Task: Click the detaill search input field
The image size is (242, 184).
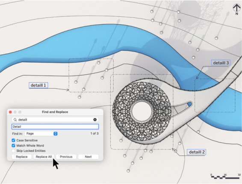Action: (55, 120)
